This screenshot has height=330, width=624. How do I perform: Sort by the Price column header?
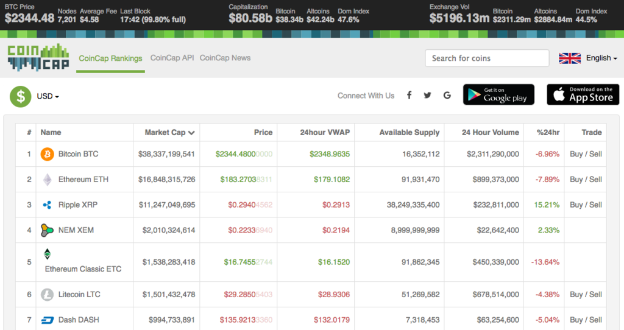point(263,132)
